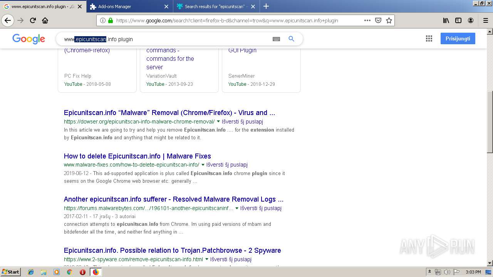This screenshot has width=493, height=277.
Task: Open the page actions three-dots menu
Action: tap(367, 20)
